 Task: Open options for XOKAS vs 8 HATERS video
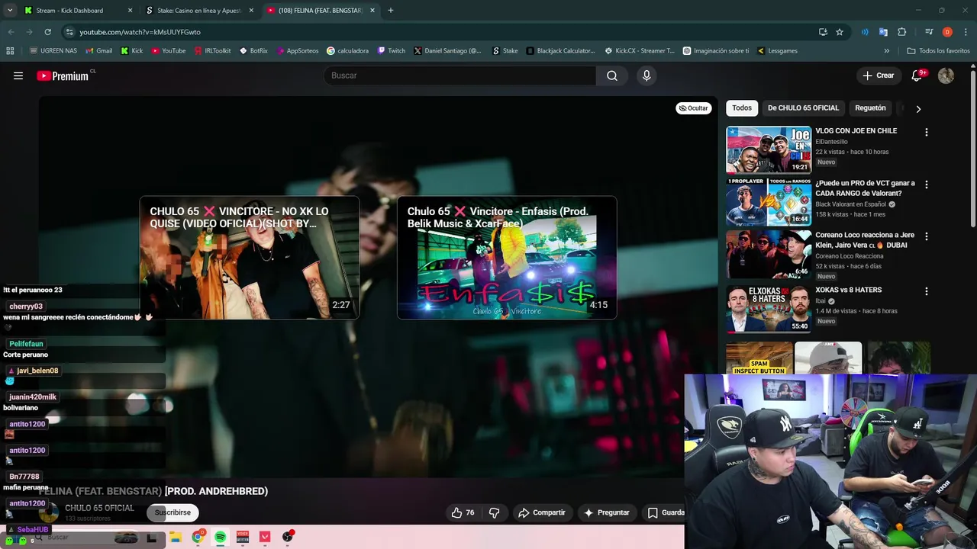(x=927, y=291)
